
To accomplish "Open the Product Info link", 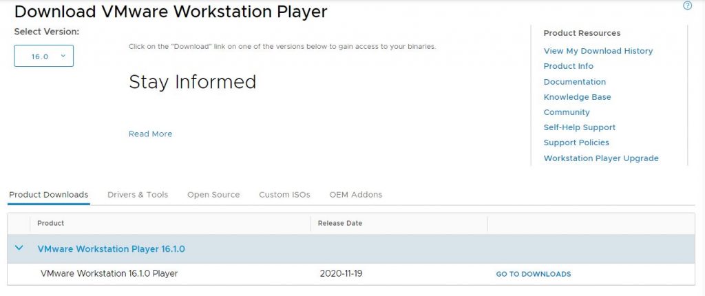I will tap(569, 66).
